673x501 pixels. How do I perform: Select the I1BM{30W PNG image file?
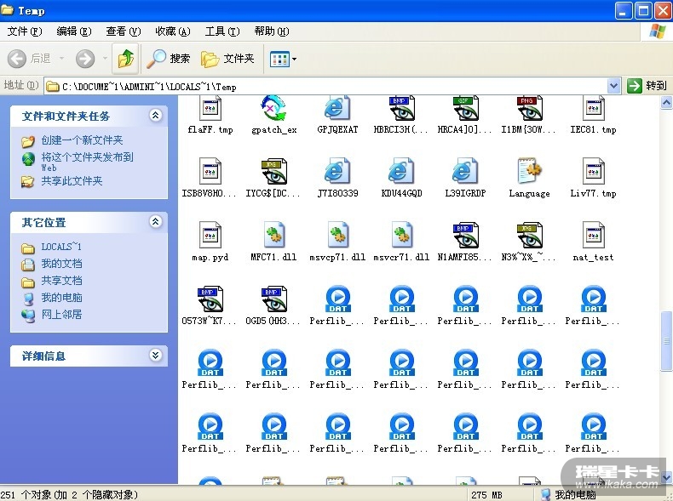529,109
